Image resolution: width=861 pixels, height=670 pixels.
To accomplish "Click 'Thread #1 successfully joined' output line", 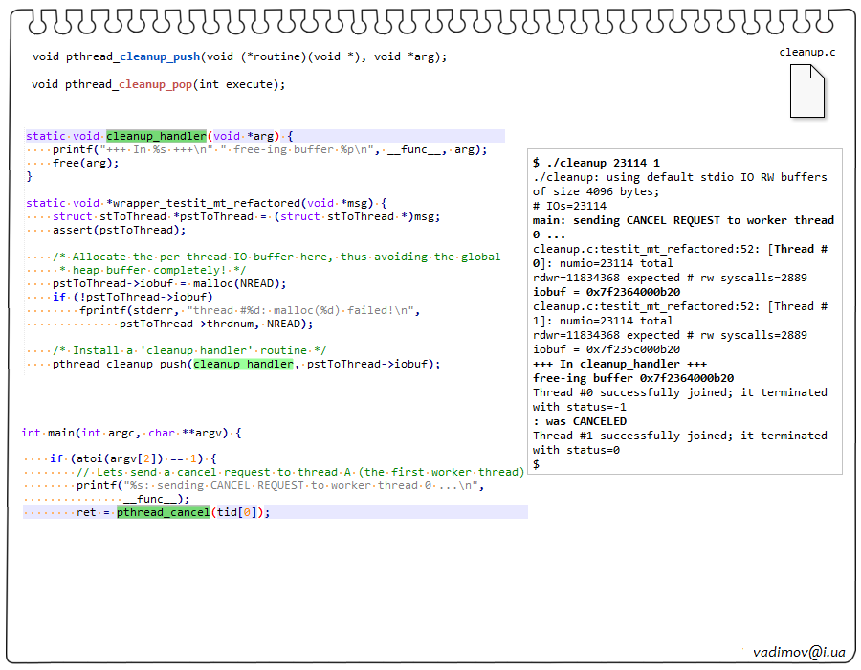I will tap(679, 435).
